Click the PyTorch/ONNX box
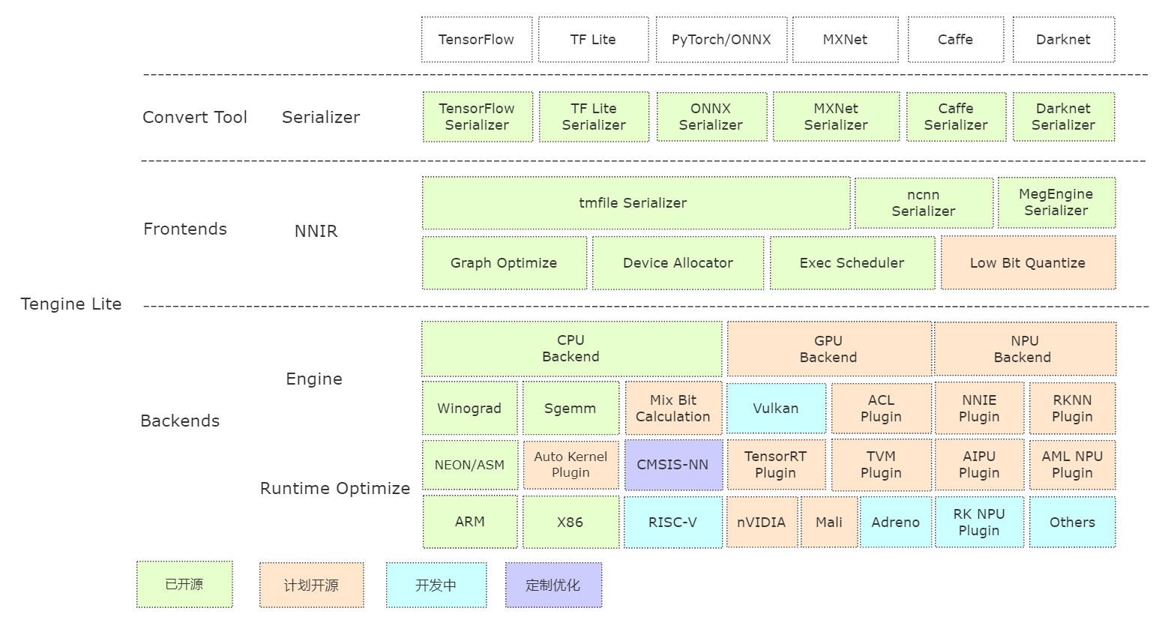 (721, 40)
